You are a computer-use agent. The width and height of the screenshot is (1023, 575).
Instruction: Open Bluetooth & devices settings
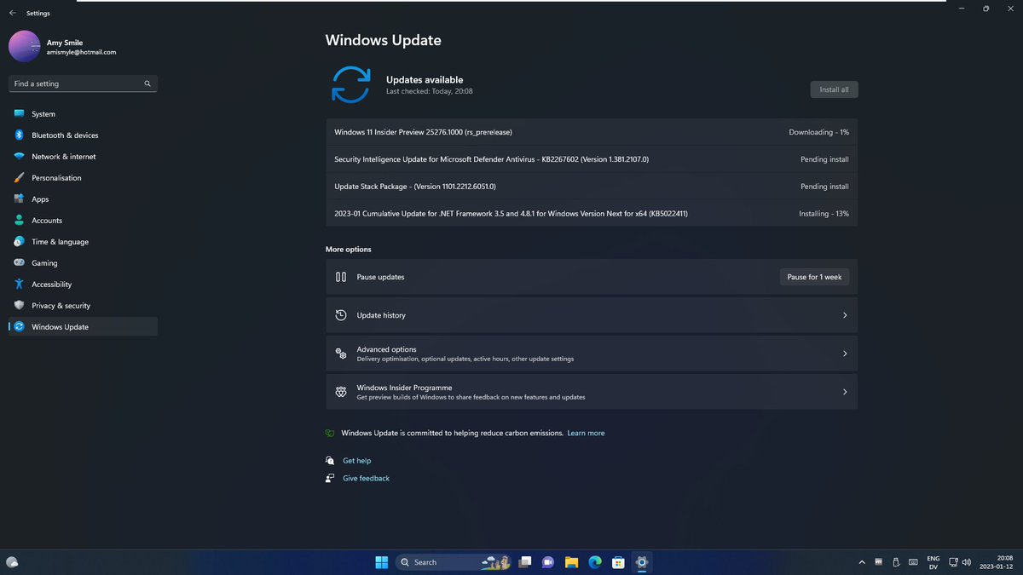click(83, 135)
